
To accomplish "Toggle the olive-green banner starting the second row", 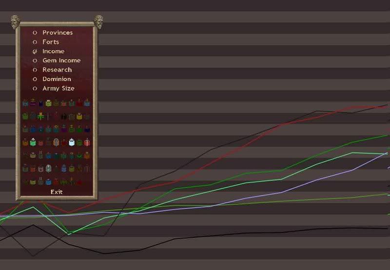I will point(25,116).
